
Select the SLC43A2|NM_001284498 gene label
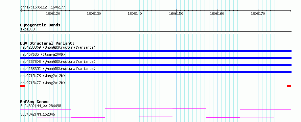(41, 106)
